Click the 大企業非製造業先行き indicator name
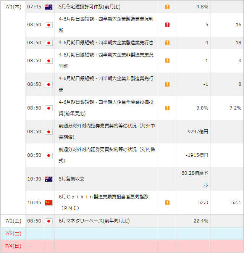Screen dimensions: 244x253 [x=106, y=84]
